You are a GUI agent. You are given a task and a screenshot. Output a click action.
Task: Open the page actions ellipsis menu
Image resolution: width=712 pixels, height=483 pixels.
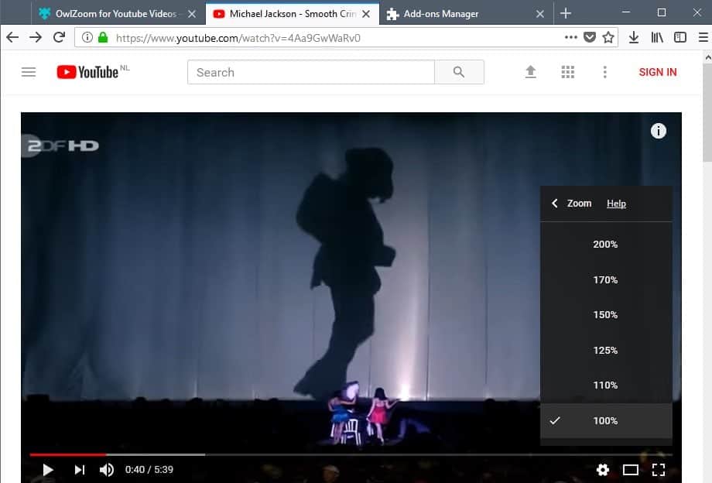click(570, 36)
